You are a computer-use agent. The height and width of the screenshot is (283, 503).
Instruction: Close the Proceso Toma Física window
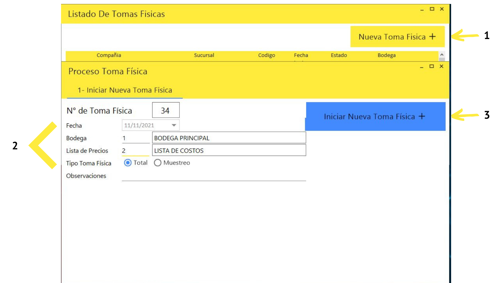coord(441,66)
